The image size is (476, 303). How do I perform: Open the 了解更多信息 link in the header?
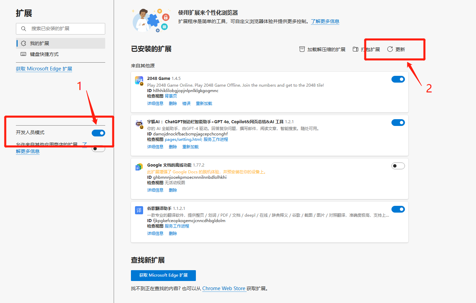pos(325,21)
